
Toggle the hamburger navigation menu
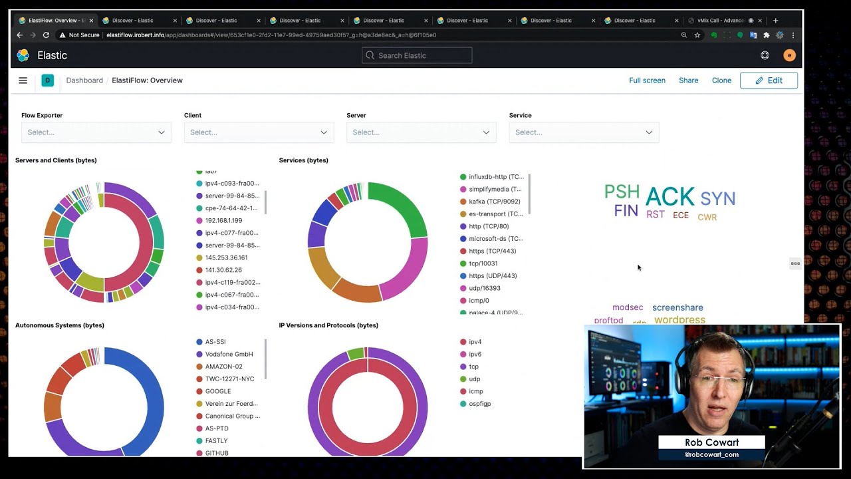tap(23, 80)
